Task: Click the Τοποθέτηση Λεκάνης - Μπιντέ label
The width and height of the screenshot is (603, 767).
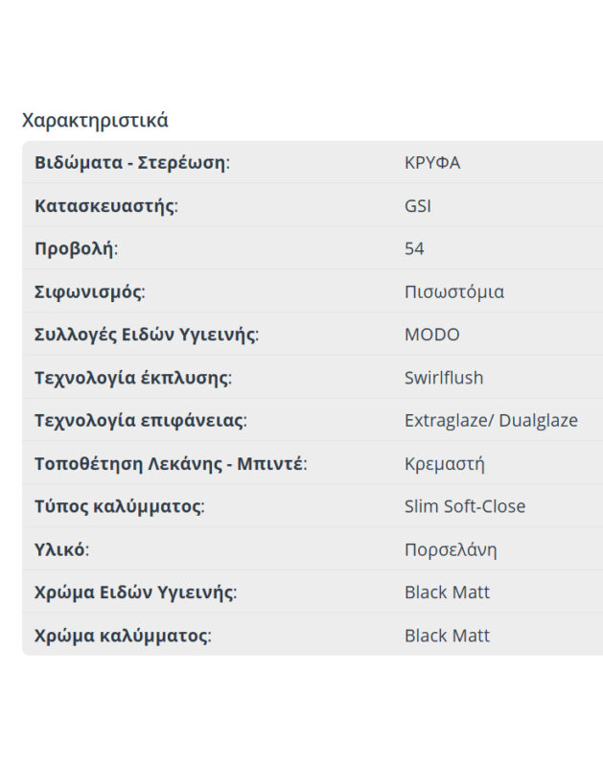Action: 171,464
